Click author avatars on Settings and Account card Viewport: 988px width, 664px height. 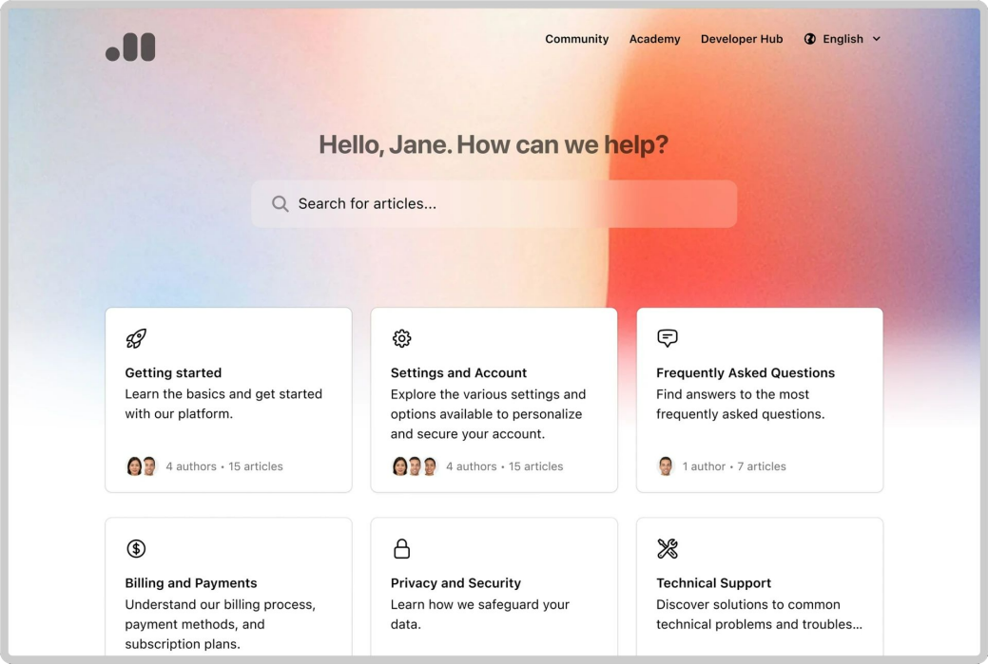click(415, 466)
